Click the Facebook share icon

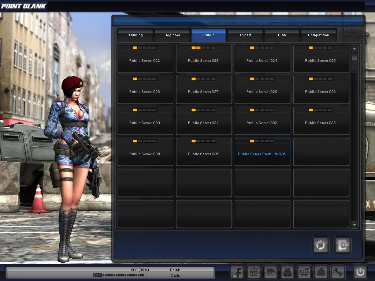point(236,272)
